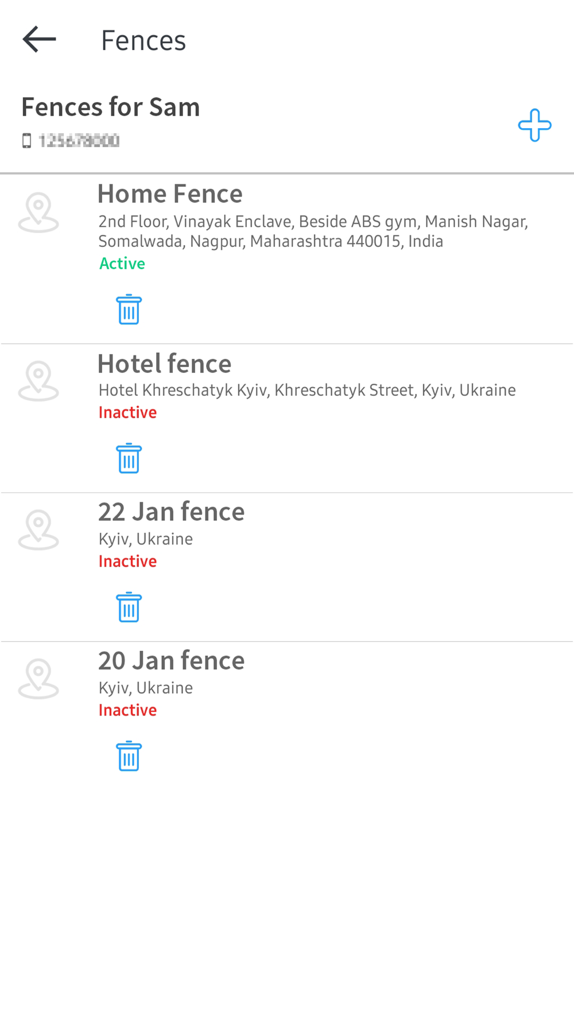The width and height of the screenshot is (574, 1021).
Task: Delete the 20 Jan fence entry
Action: (x=129, y=756)
